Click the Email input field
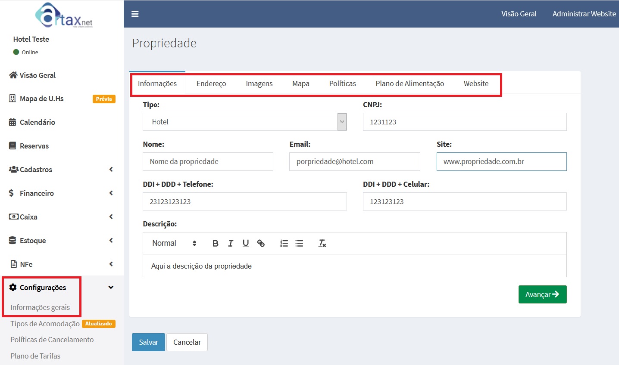This screenshot has height=365, width=619. coord(355,161)
